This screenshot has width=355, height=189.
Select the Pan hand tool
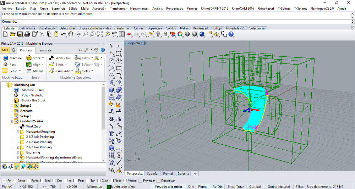point(71,34)
